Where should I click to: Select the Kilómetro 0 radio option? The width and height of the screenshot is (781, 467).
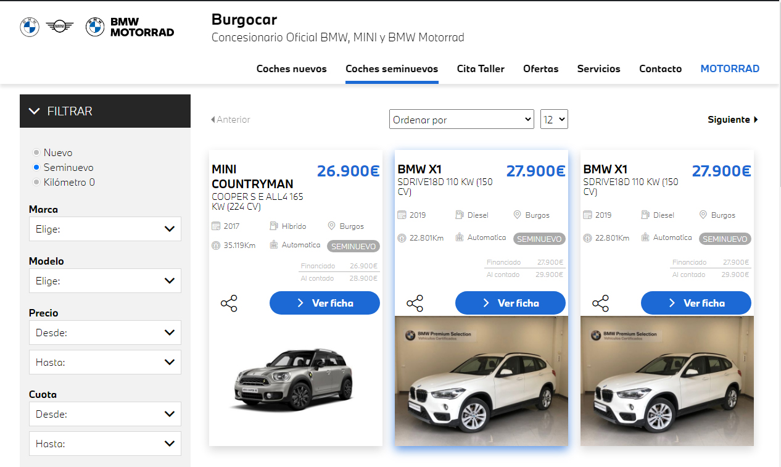point(37,182)
